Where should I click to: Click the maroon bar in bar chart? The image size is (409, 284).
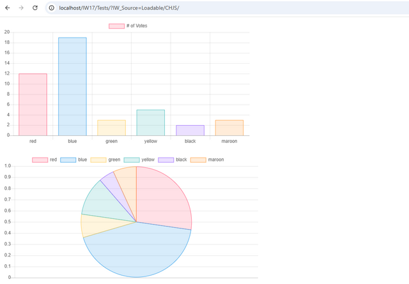(229, 128)
